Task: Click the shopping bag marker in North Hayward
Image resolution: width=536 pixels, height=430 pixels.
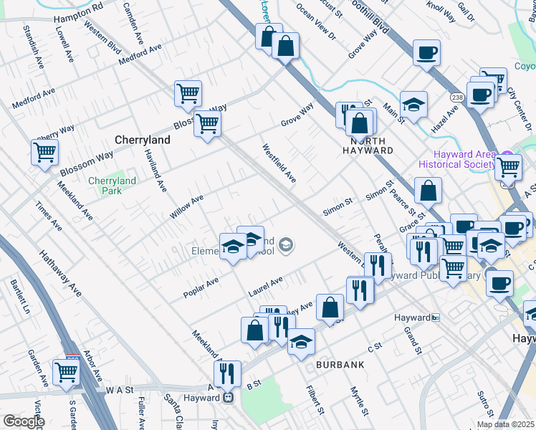Action: 360,123
